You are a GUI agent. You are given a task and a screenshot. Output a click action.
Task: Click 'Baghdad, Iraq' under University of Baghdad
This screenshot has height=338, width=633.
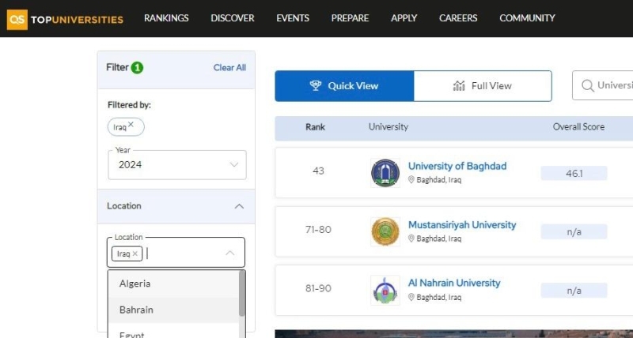tap(439, 180)
